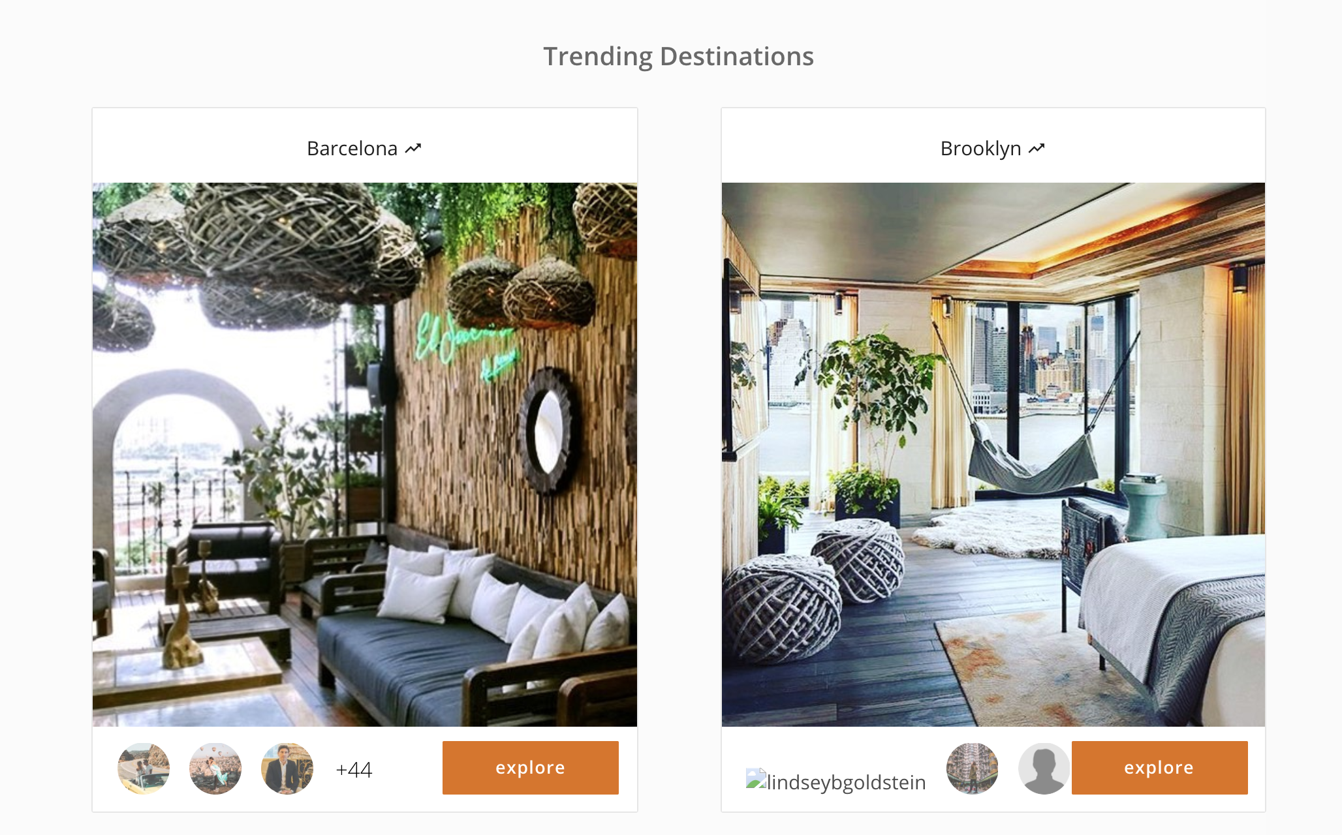Viewport: 1342px width, 835px height.
Task: Open the Barcelona title link
Action: coord(352,149)
